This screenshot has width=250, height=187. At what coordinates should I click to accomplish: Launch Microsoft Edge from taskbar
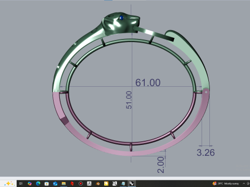[38, 183]
